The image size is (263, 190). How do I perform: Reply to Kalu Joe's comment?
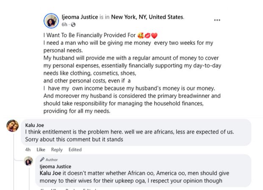pyautogui.click(x=57, y=149)
